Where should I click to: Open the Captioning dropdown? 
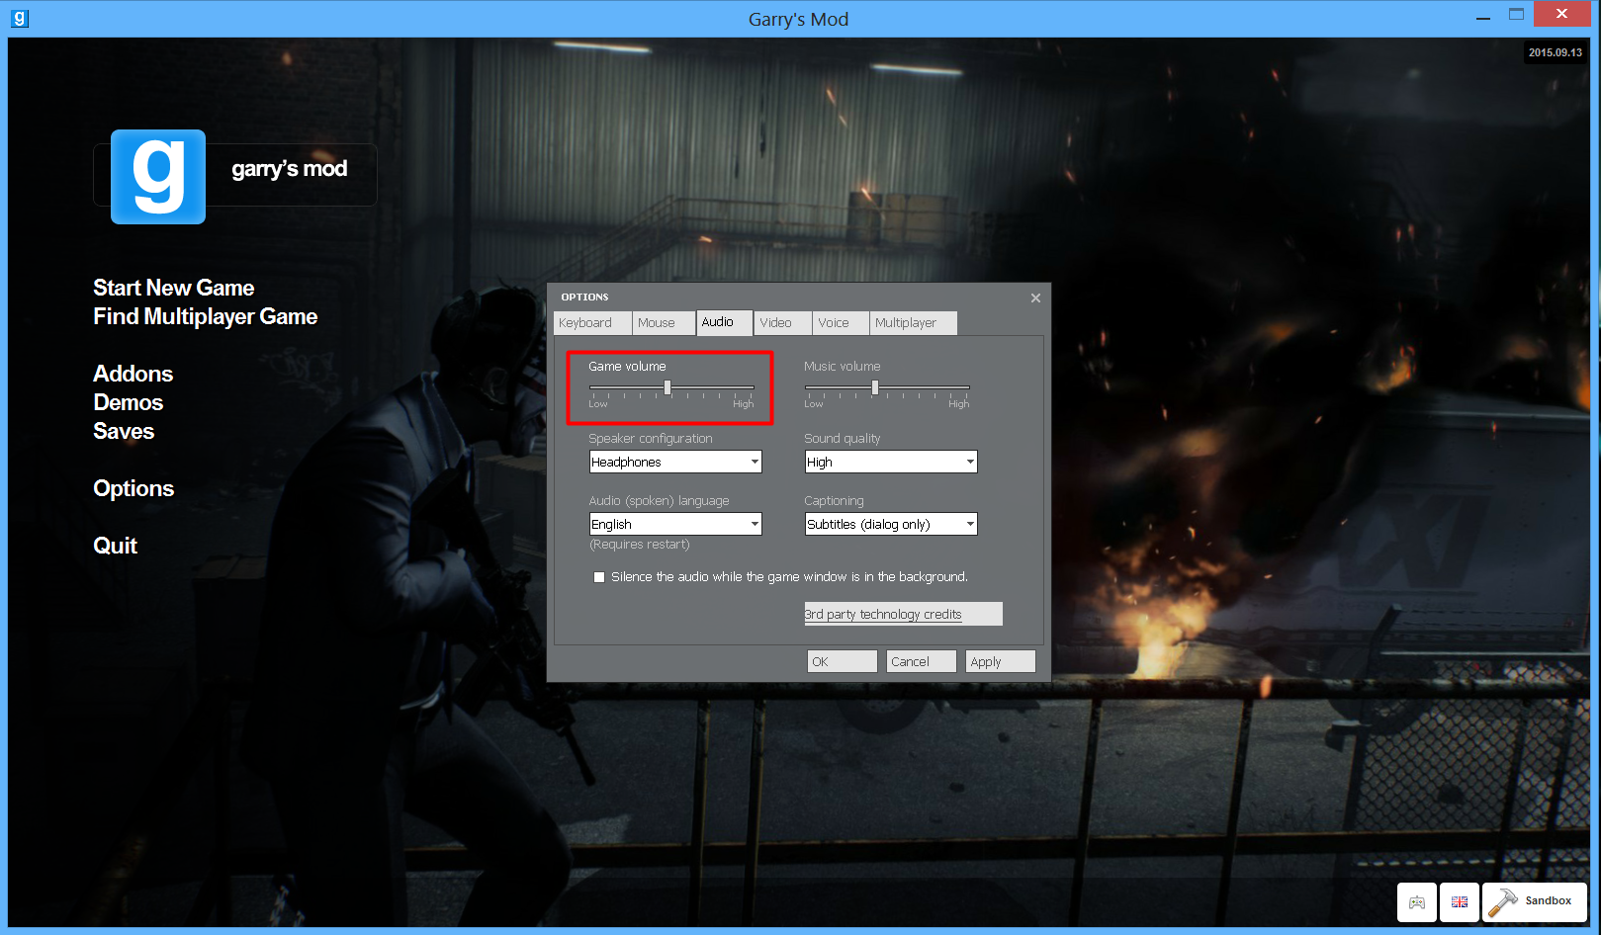891,524
